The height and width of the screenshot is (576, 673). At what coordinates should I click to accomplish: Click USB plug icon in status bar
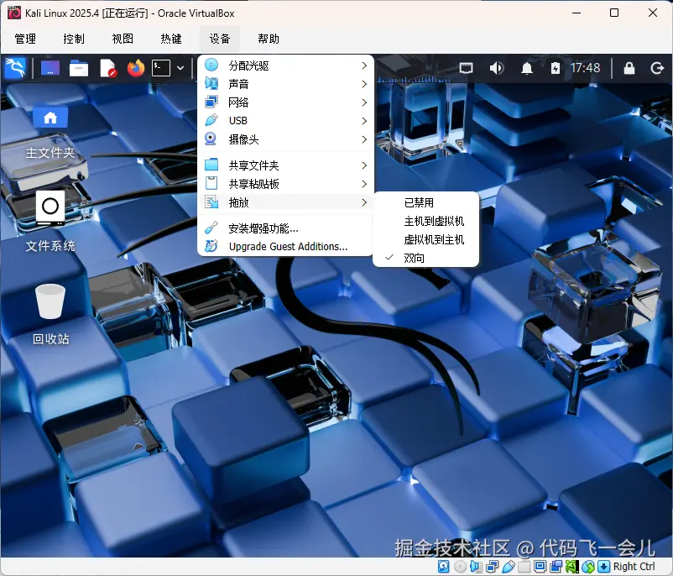click(509, 567)
